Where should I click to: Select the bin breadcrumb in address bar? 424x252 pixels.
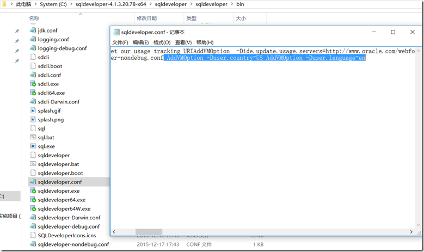click(240, 4)
